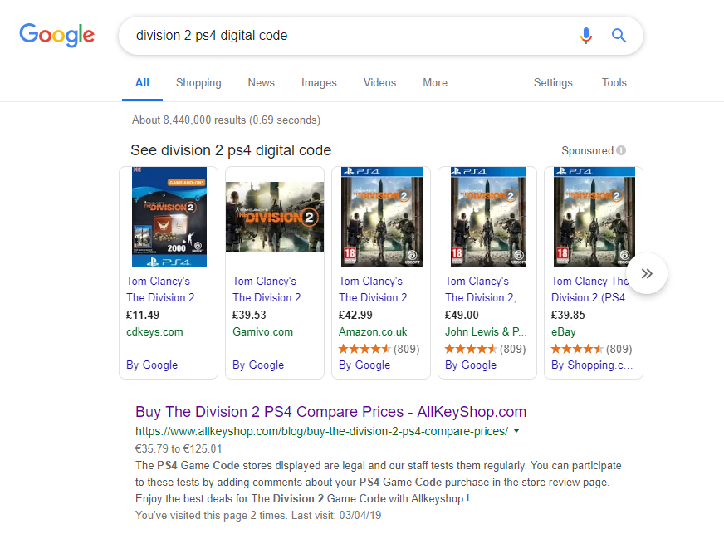Screen dimensions: 724x539
Task: Open the eBay product cover image
Action: coord(594,217)
